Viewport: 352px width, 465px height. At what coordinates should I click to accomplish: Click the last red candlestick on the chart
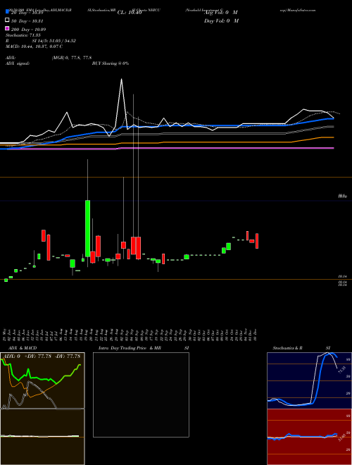257,241
